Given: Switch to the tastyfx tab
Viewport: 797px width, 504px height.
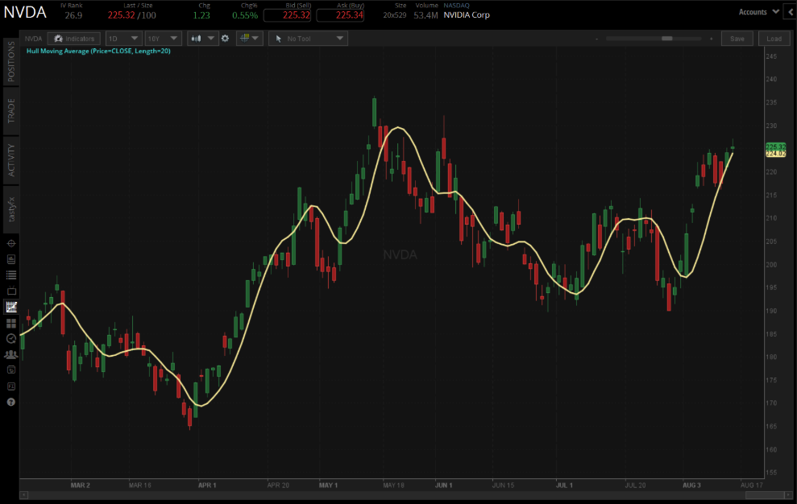Looking at the screenshot, I should pyautogui.click(x=11, y=209).
